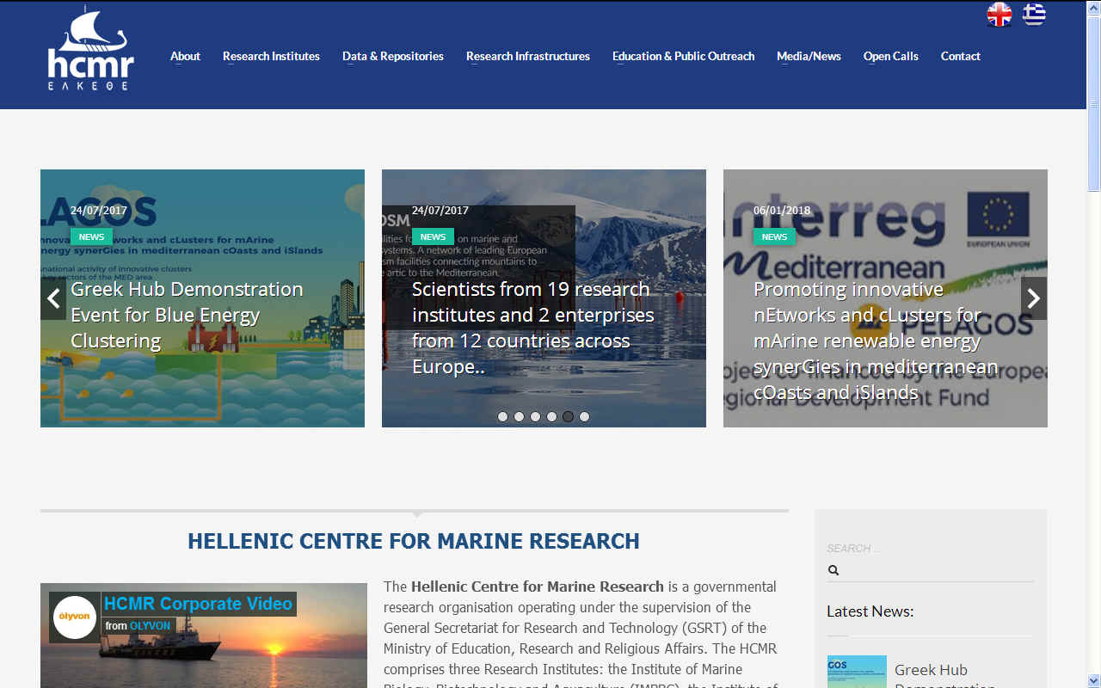Select the third carousel dot
The height and width of the screenshot is (688, 1101).
coord(535,416)
